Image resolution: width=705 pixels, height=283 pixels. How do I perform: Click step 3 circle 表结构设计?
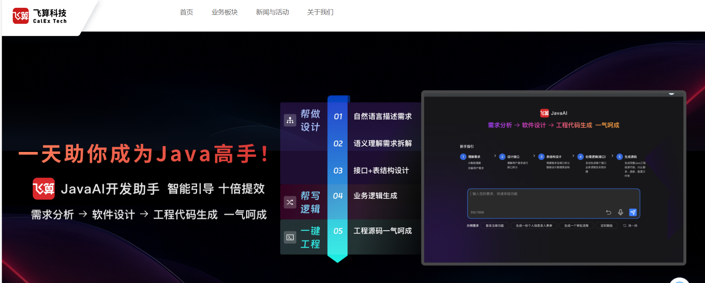541,157
